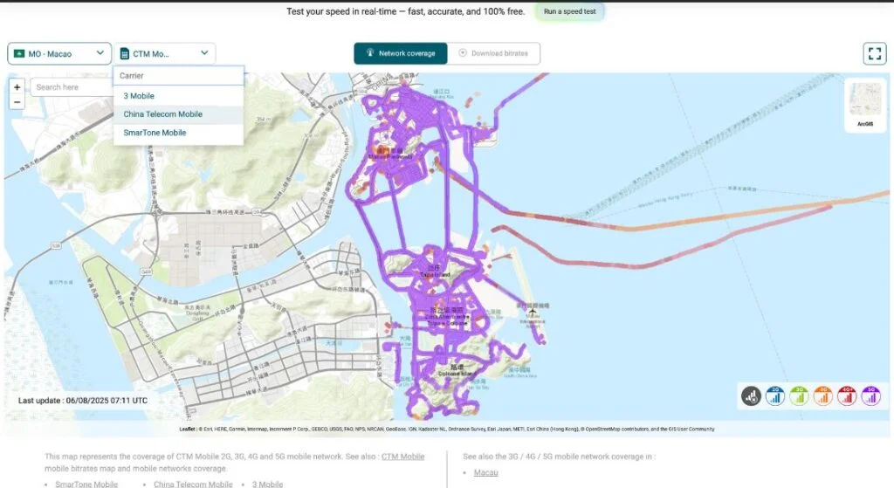Switch to the Download bitrates tab
Screen dimensions: 894x488
[x=494, y=53]
